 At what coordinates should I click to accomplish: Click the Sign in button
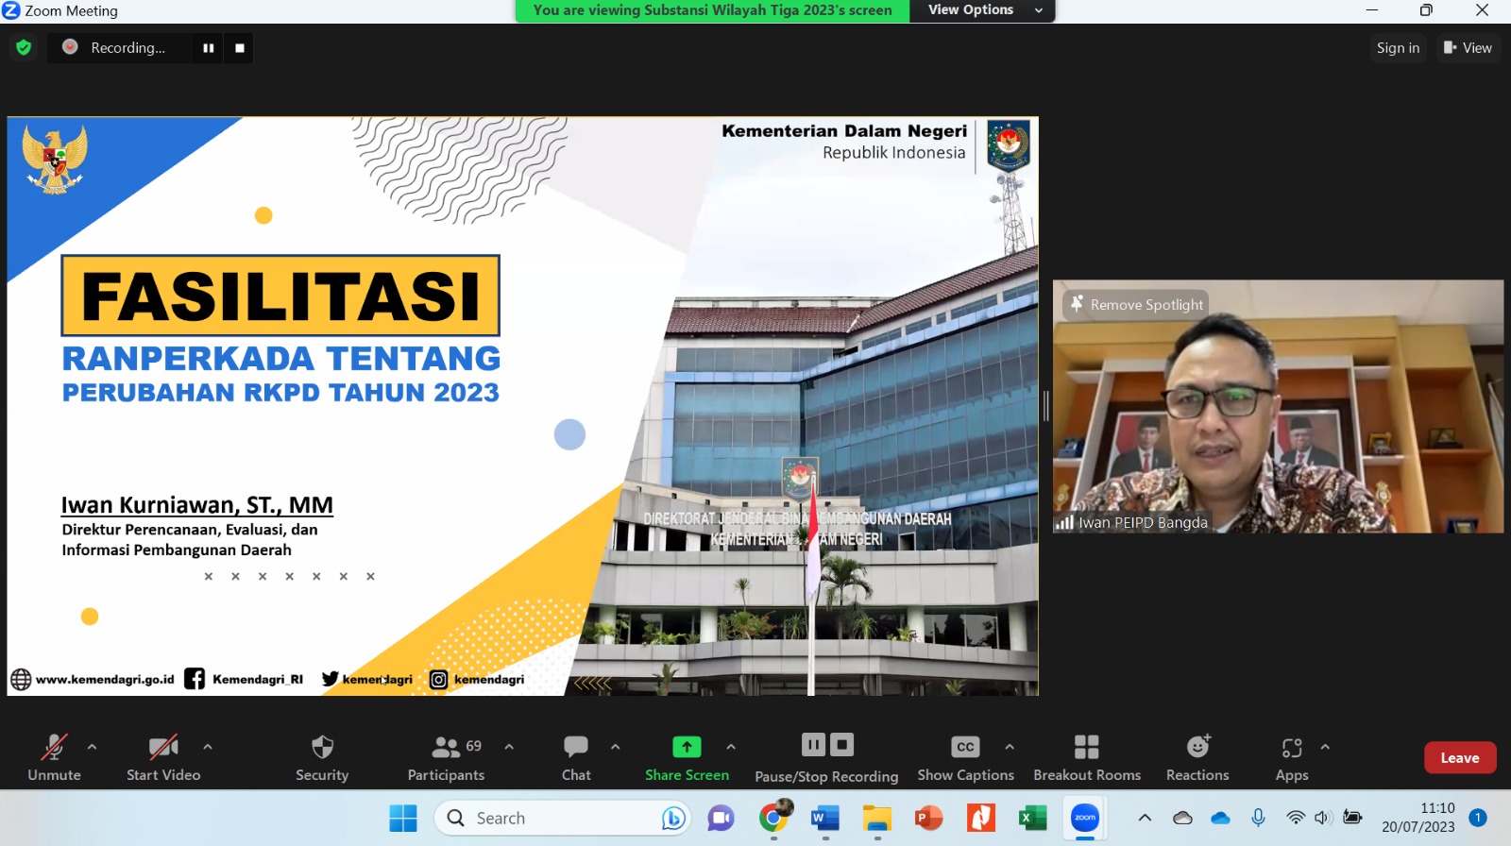[x=1398, y=48]
